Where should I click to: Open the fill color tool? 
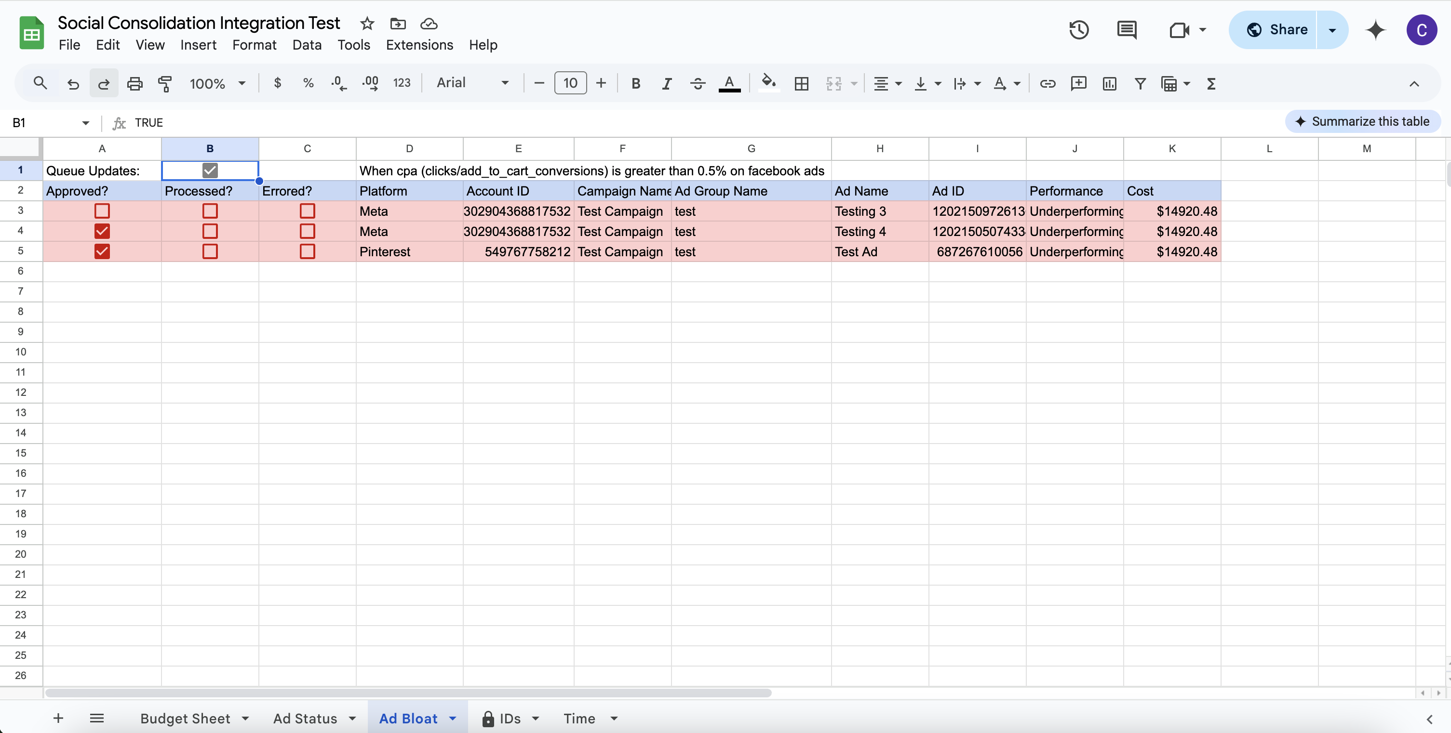[x=768, y=83]
